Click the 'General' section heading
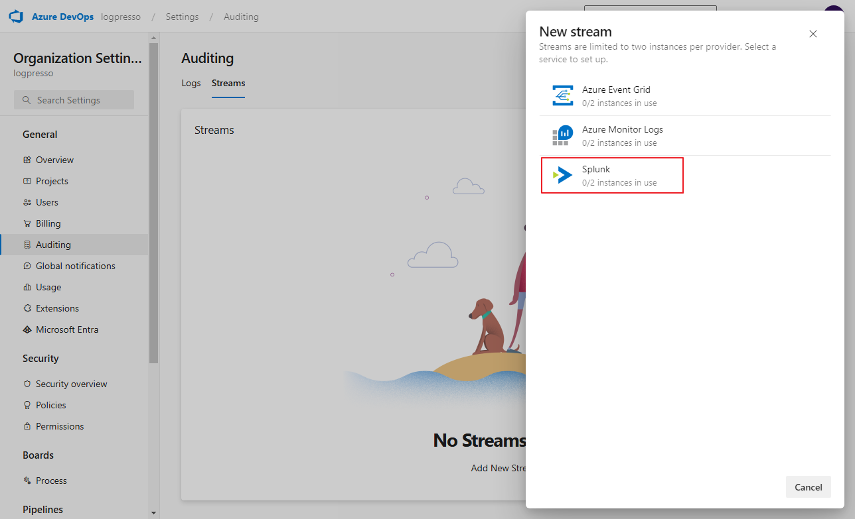This screenshot has height=519, width=855. [x=40, y=135]
